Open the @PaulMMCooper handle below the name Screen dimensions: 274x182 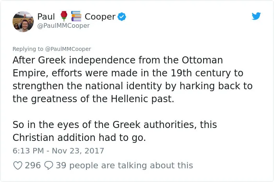point(63,26)
